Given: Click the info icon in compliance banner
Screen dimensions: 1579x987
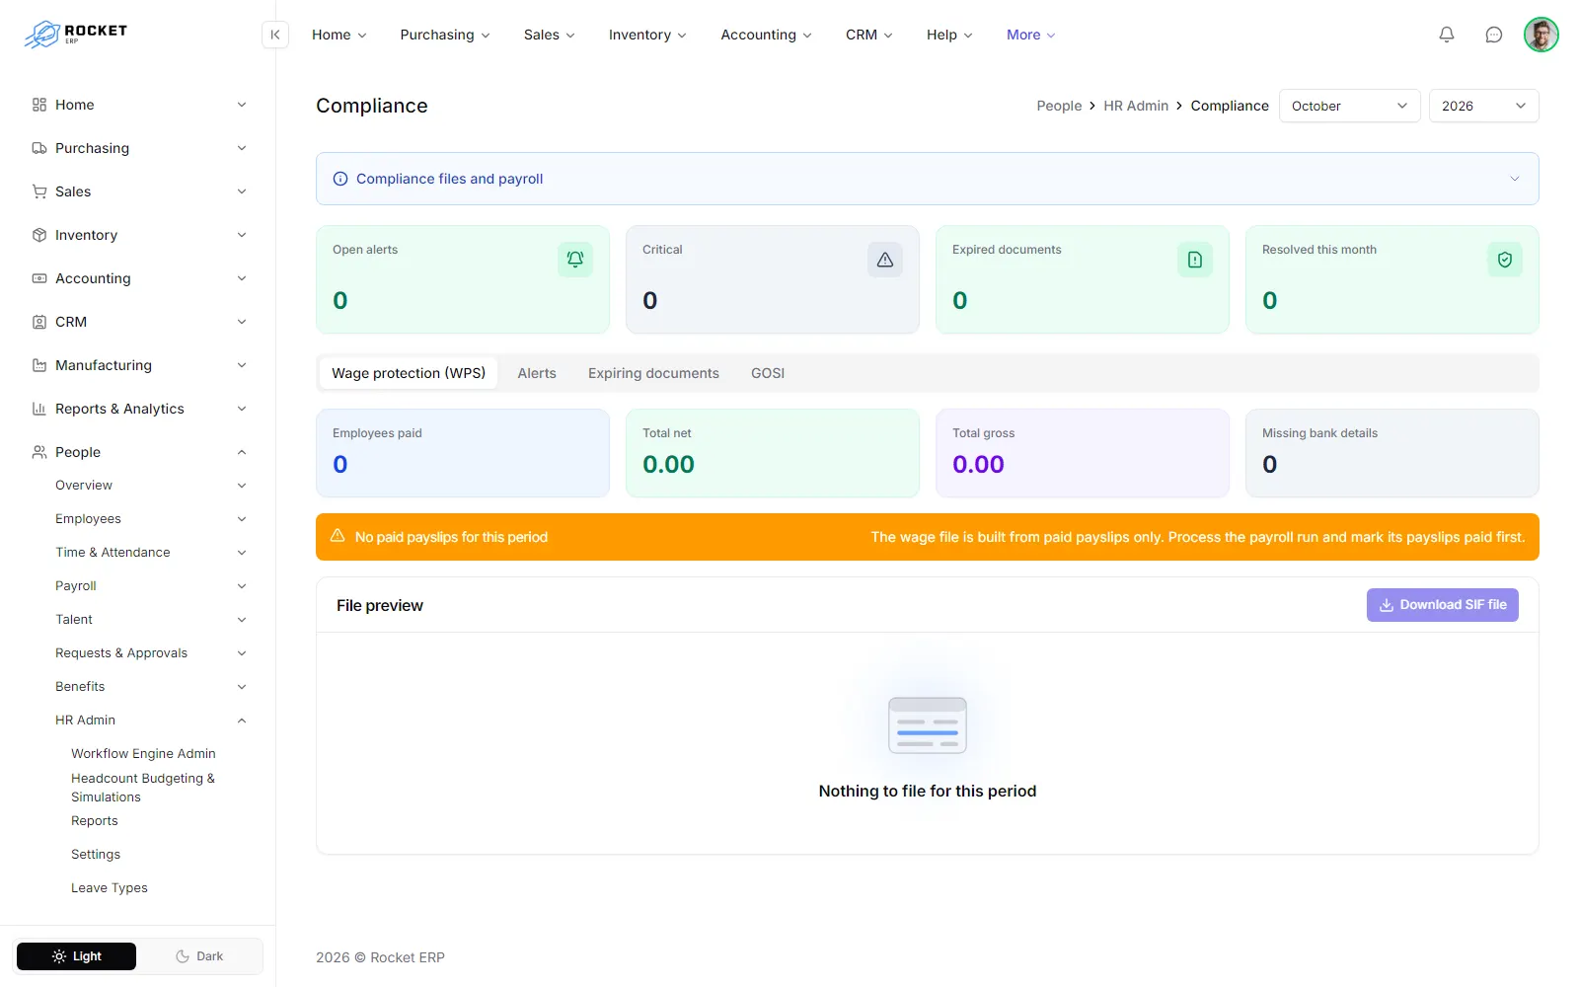Looking at the screenshot, I should pyautogui.click(x=340, y=179).
